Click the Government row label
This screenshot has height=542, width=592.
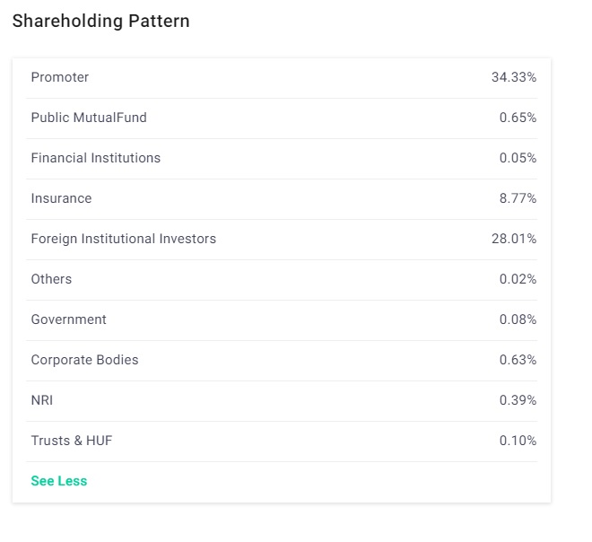(x=68, y=319)
